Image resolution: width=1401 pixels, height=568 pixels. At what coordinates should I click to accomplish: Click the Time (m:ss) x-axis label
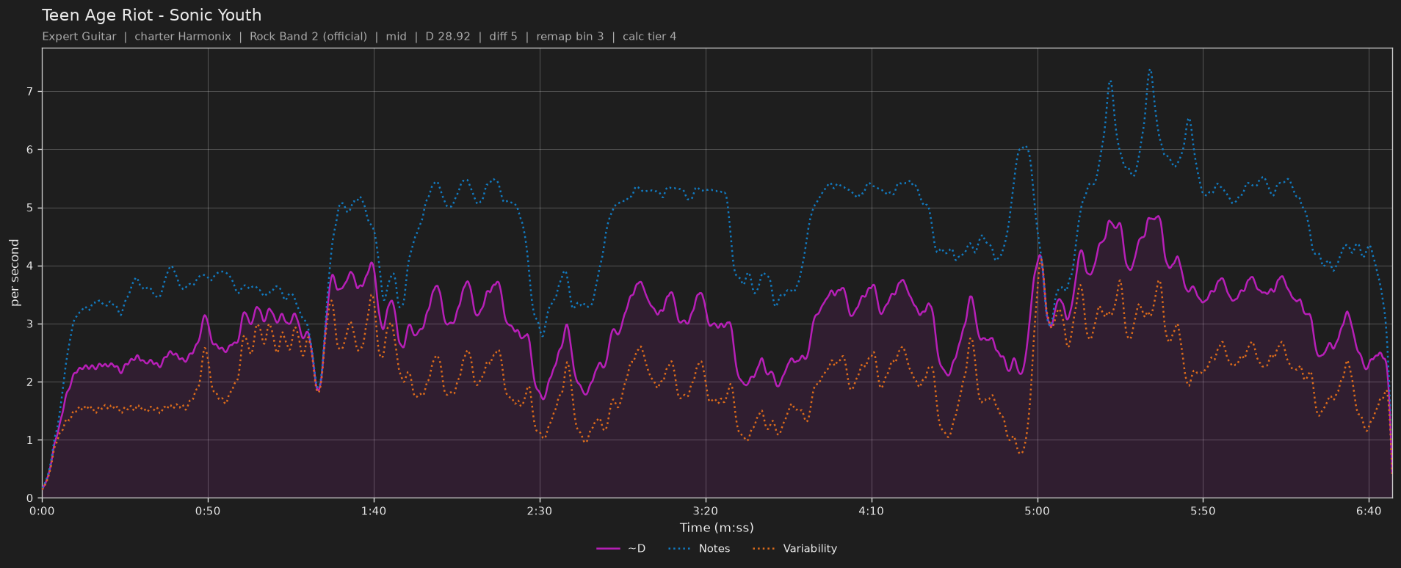pyautogui.click(x=717, y=528)
